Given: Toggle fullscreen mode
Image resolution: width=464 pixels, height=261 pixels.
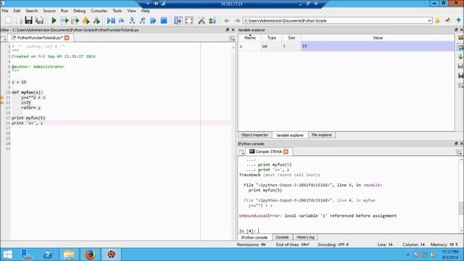Looking at the screenshot, I should tap(188, 20).
